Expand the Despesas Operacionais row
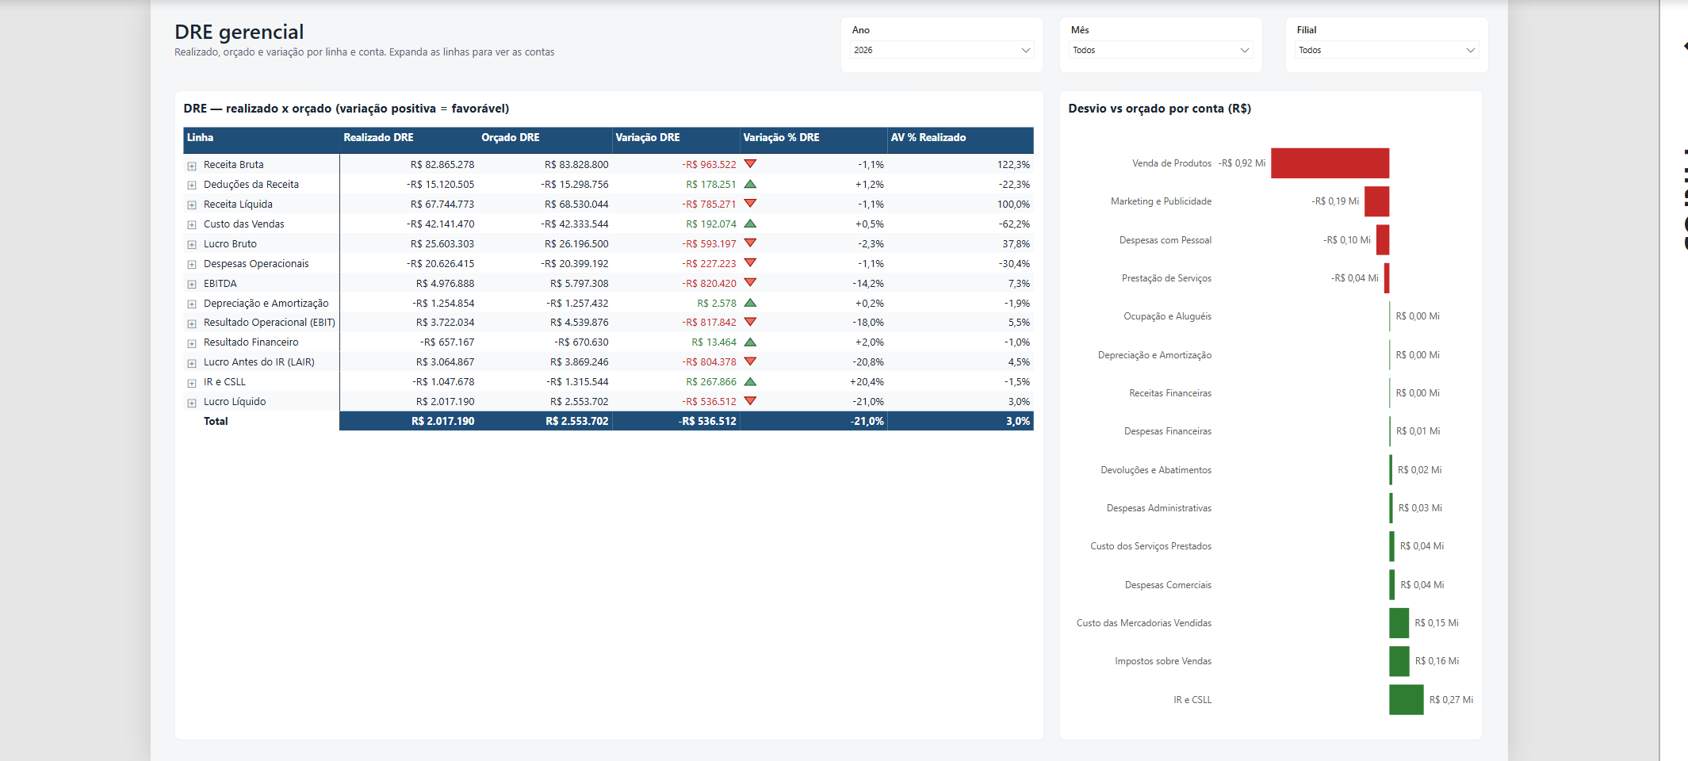 click(x=192, y=265)
